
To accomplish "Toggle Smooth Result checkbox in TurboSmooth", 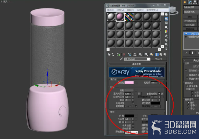I will click(187, 86).
